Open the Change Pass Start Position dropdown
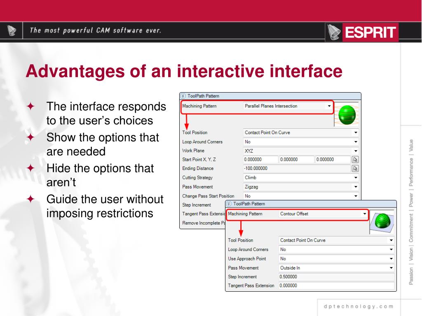The height and width of the screenshot is (316, 422). click(356, 196)
